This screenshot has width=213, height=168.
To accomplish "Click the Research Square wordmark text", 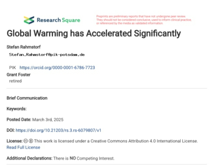I will point(58,20).
